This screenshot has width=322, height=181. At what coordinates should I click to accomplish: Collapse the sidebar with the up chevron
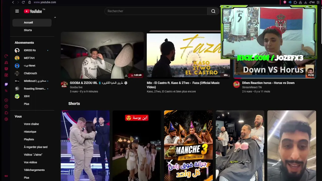(x=55, y=17)
